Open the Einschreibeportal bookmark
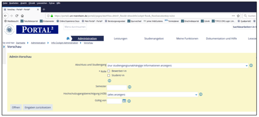The width and height of the screenshot is (259, 117). click(x=190, y=21)
